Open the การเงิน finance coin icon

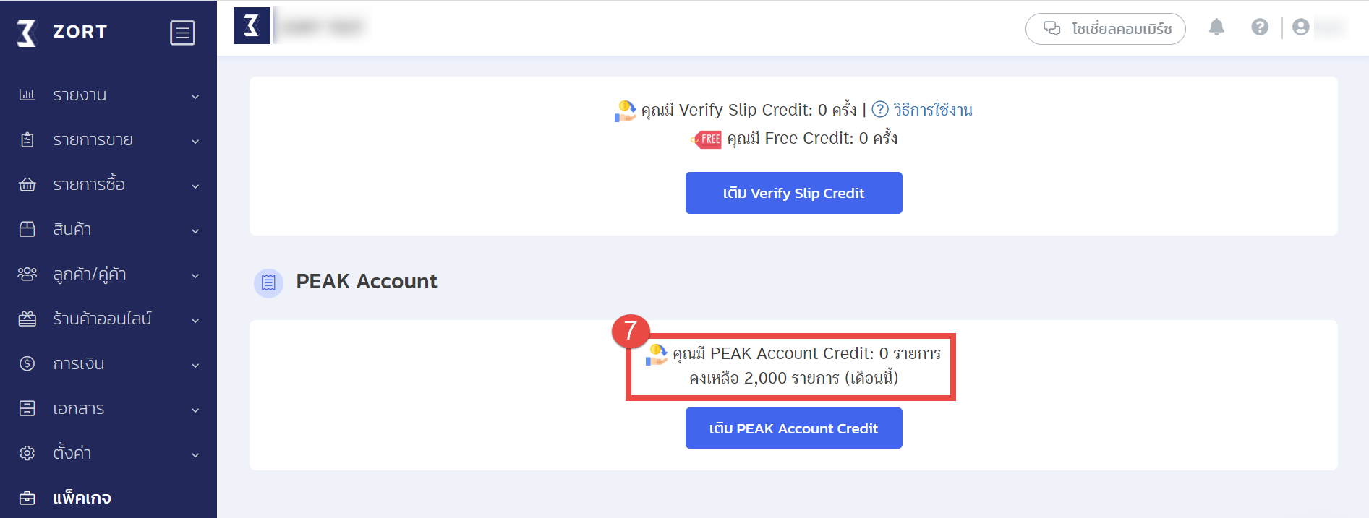point(27,363)
